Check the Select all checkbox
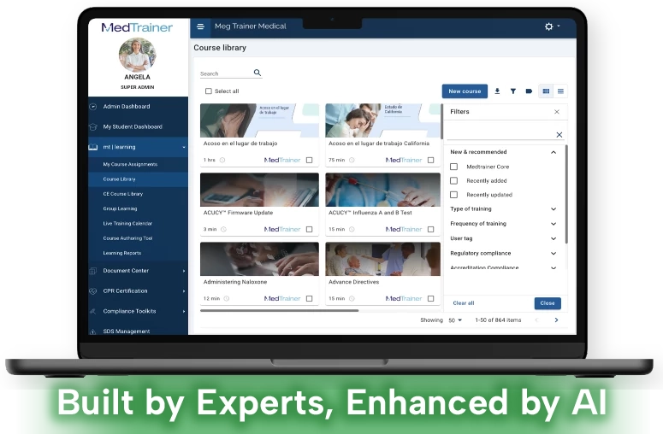Screen dimensions: 663x434 [208, 91]
